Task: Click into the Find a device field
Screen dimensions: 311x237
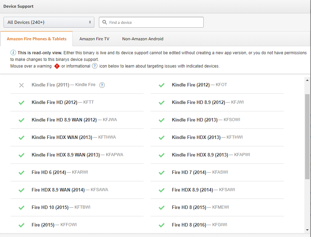Action: click(x=154, y=22)
